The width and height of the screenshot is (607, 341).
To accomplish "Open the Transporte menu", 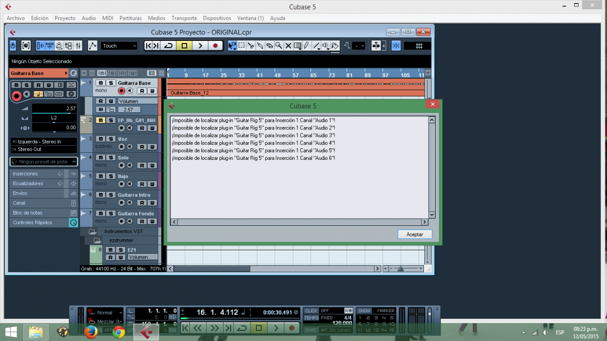I will (184, 18).
